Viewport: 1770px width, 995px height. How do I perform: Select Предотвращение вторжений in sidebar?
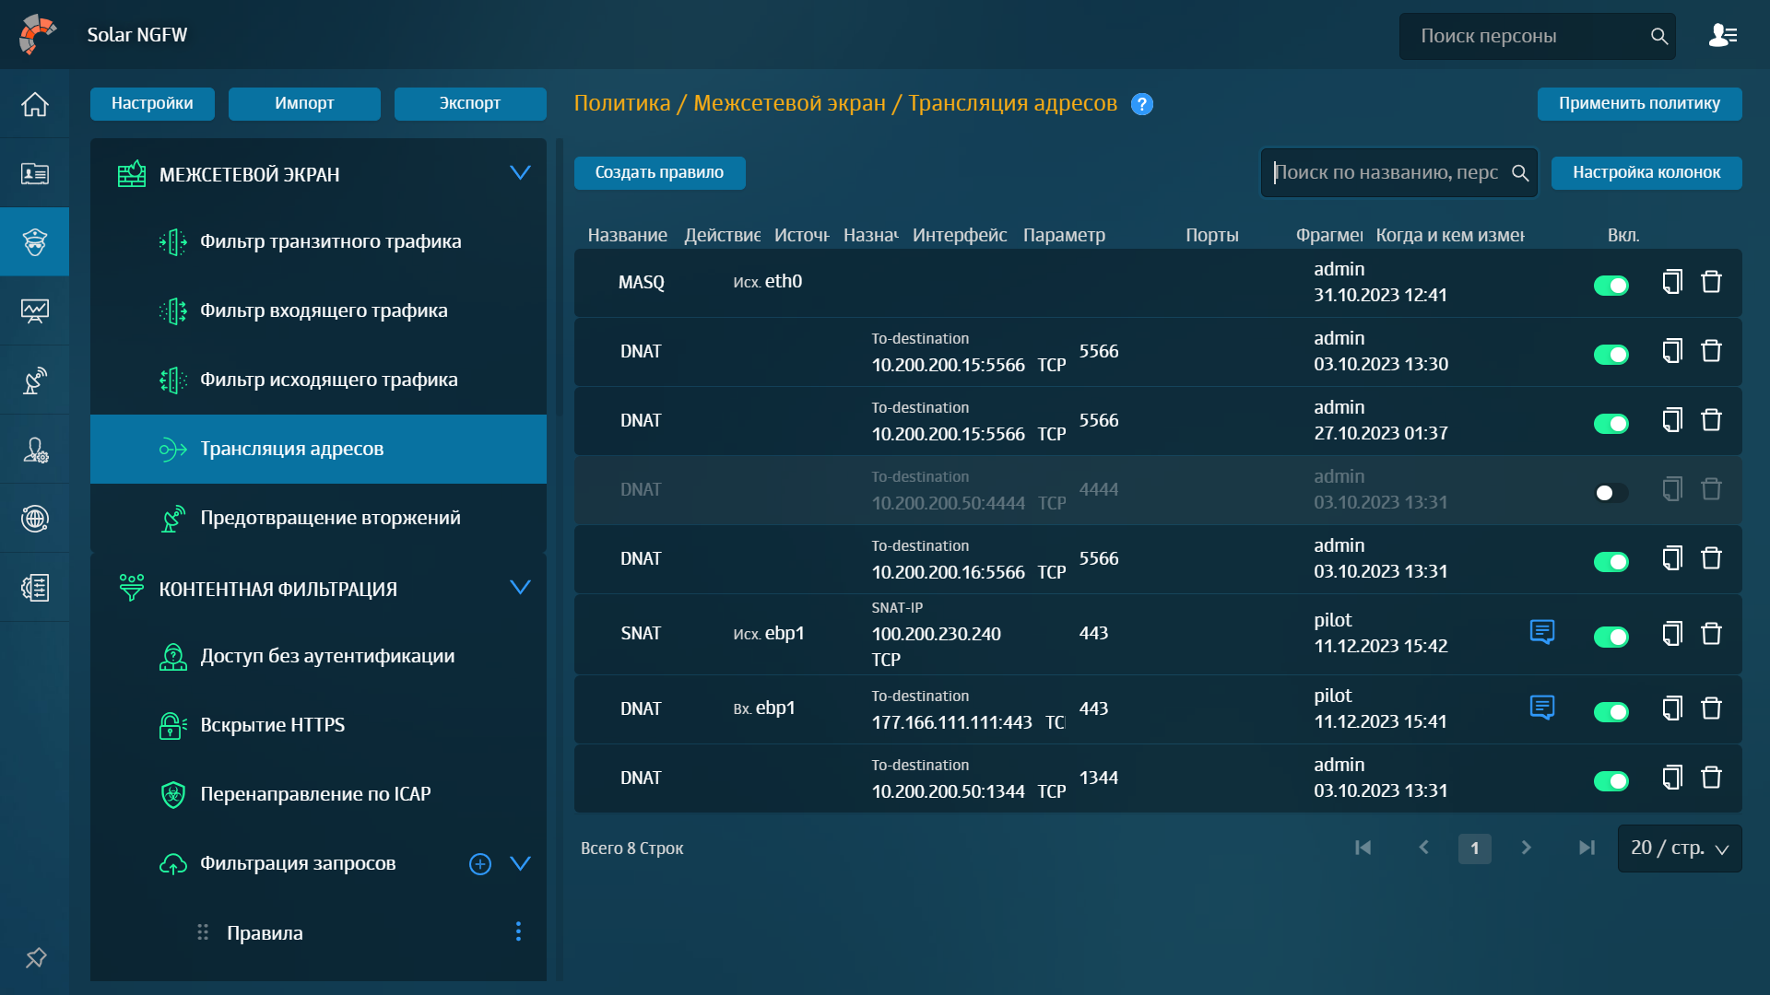coord(330,518)
